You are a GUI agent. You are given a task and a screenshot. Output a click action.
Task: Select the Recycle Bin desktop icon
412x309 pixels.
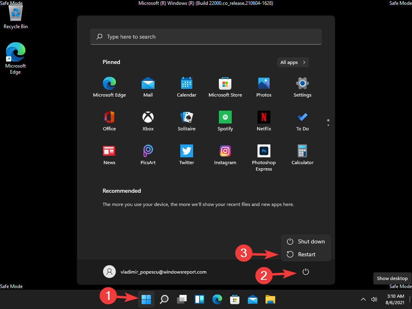coord(16,16)
